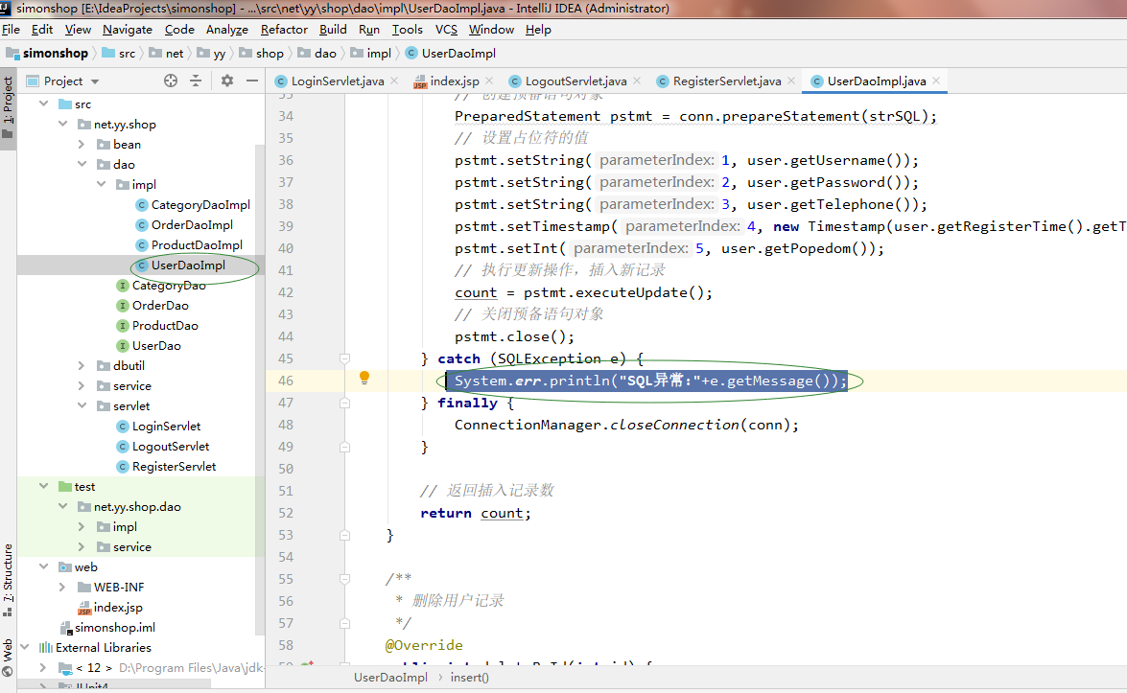
Task: Open the Analyze menu
Action: click(x=227, y=30)
